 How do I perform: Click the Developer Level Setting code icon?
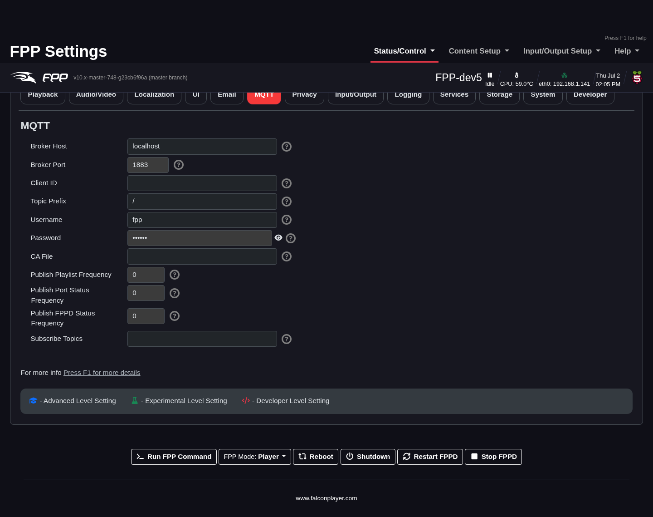pyautogui.click(x=246, y=401)
